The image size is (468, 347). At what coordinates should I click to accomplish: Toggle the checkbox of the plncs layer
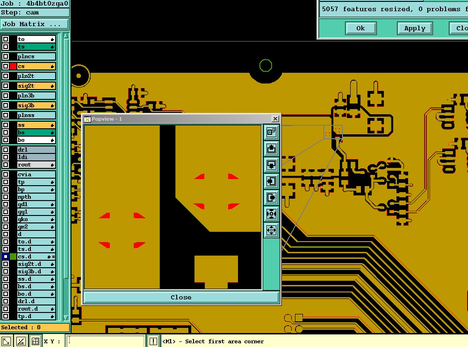[x=5, y=56]
